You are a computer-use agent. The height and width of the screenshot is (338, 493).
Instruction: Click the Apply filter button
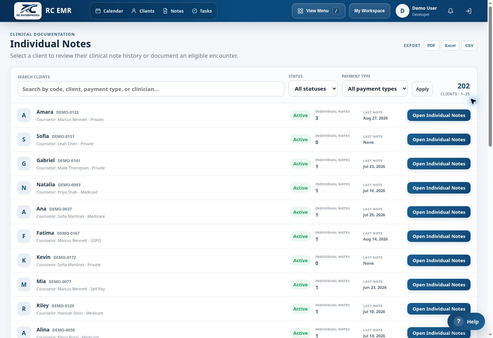click(422, 89)
